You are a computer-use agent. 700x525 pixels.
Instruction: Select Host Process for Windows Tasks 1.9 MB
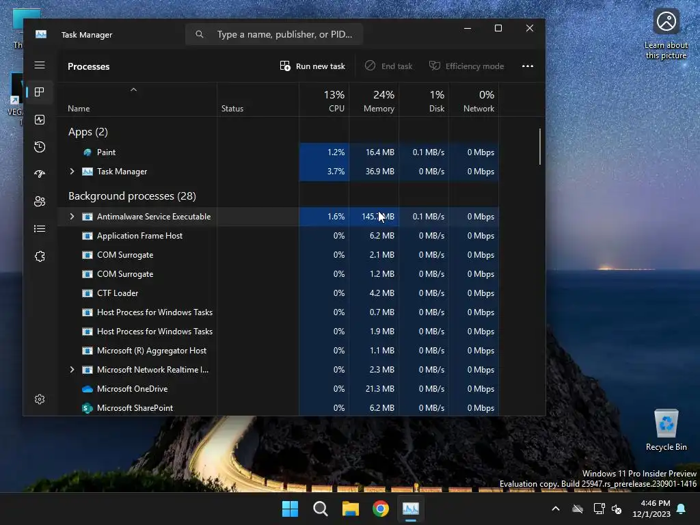tap(278, 332)
